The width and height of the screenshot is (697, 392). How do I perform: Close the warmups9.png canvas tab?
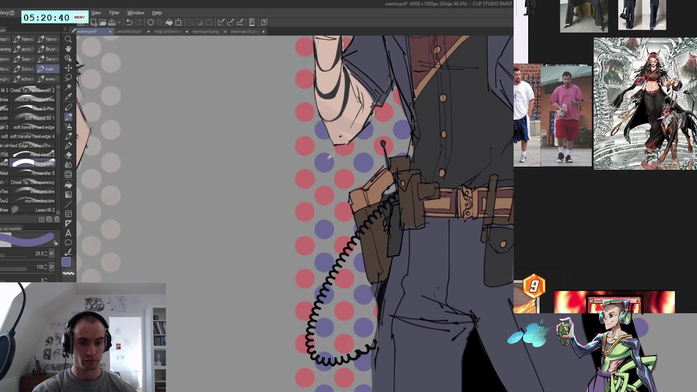(x=225, y=32)
